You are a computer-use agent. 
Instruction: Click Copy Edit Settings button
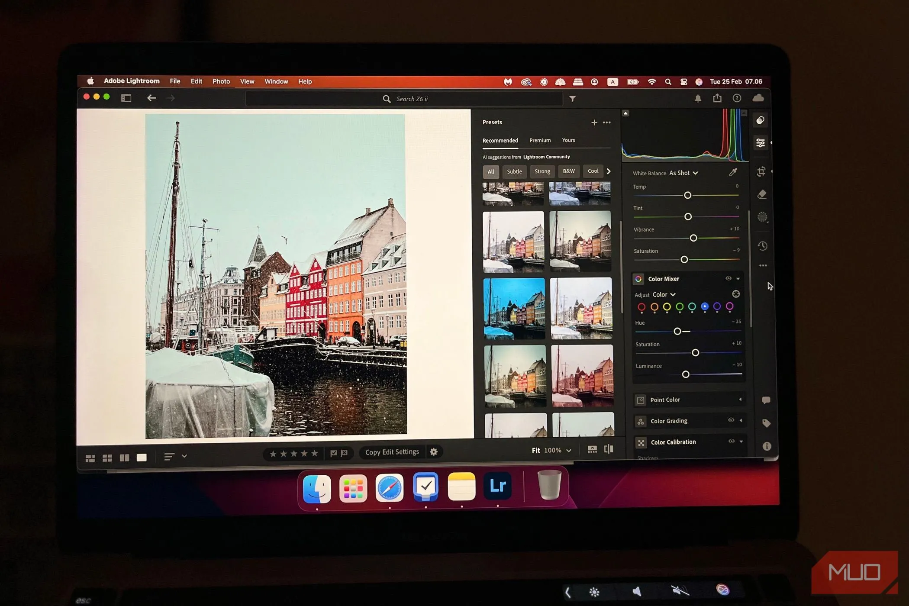coord(392,452)
